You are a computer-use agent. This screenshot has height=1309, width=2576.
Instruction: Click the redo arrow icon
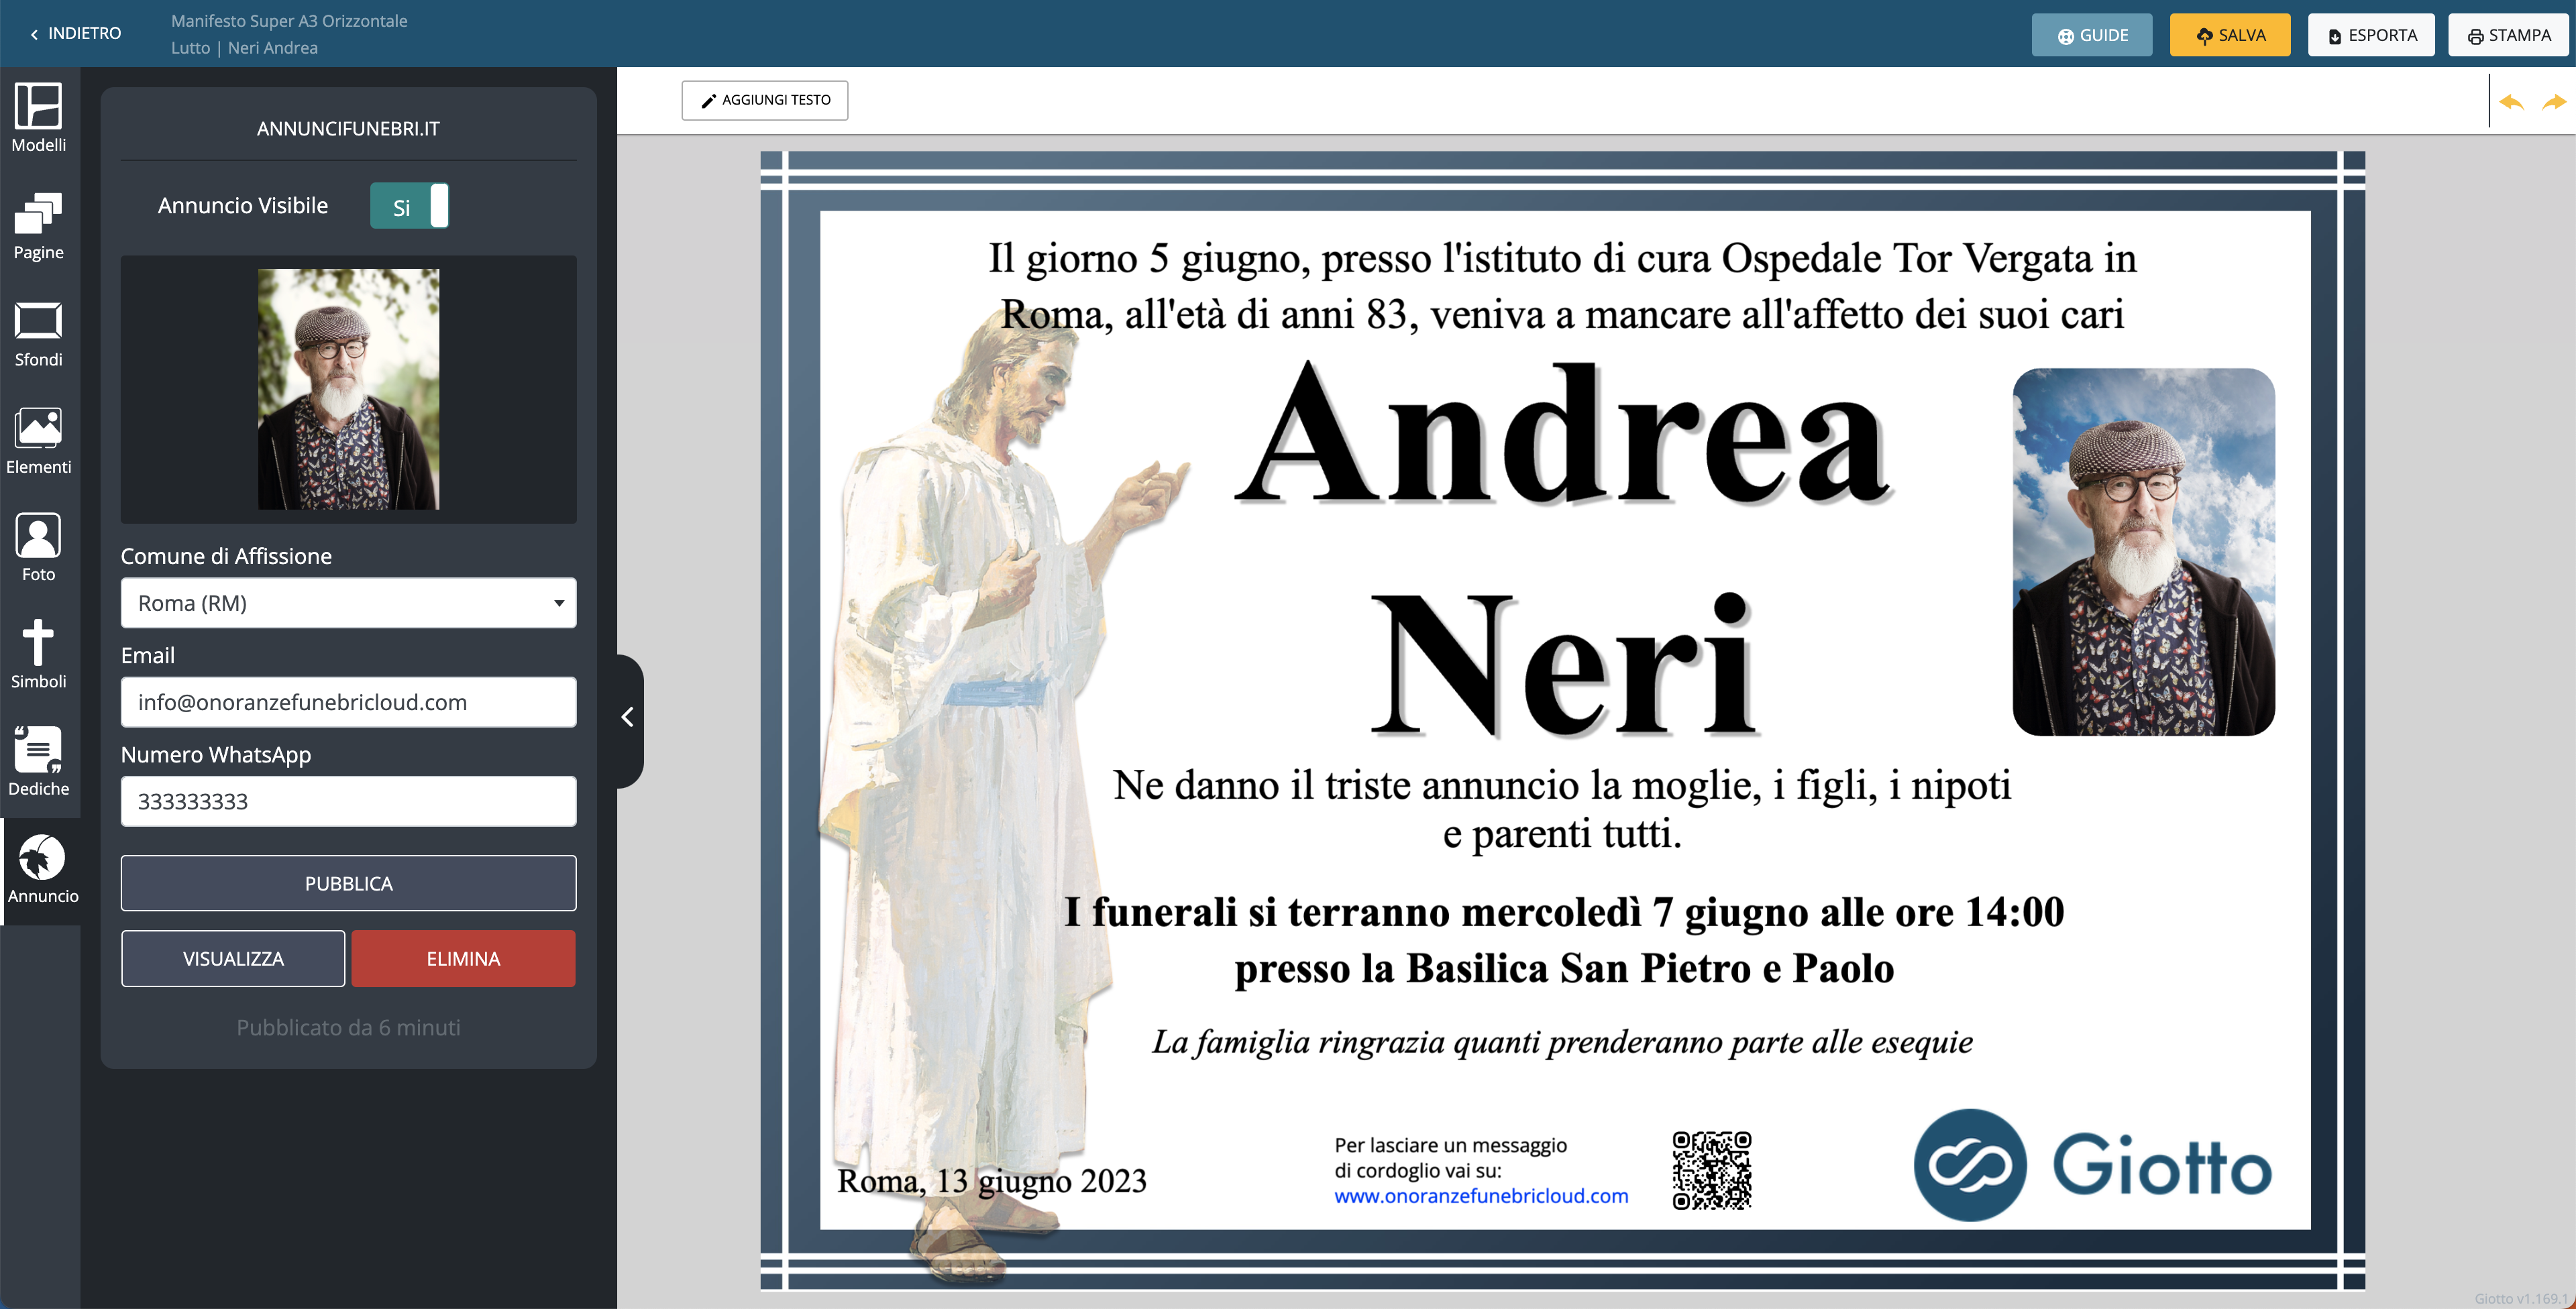[x=2553, y=102]
